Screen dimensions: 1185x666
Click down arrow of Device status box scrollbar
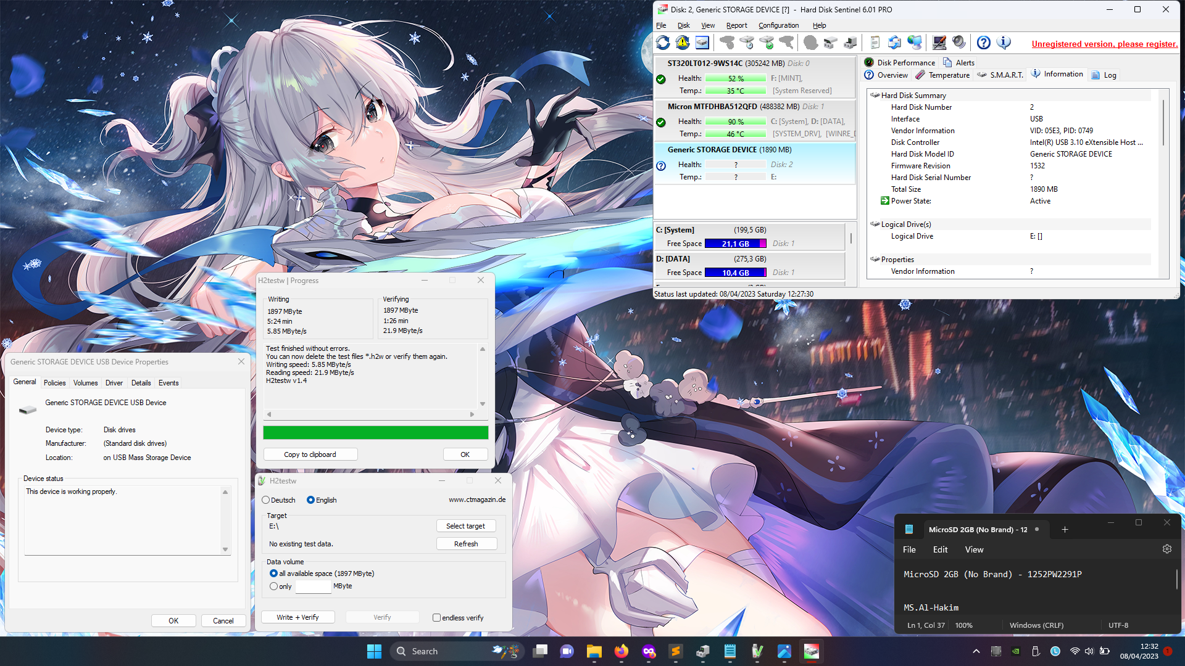[x=225, y=549]
